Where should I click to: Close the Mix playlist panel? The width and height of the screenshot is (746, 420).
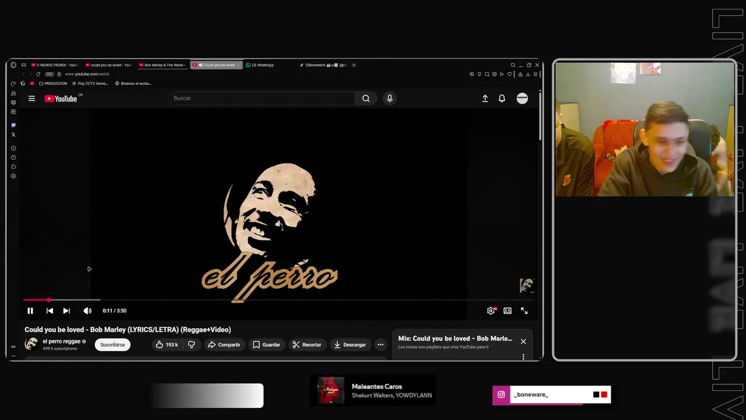point(523,341)
